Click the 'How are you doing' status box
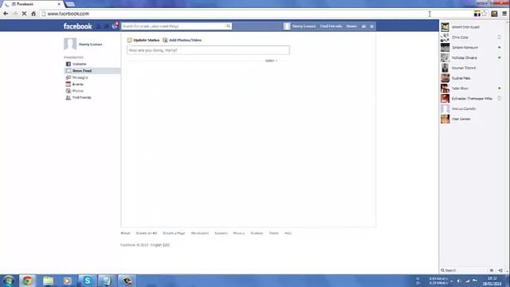 tap(208, 50)
